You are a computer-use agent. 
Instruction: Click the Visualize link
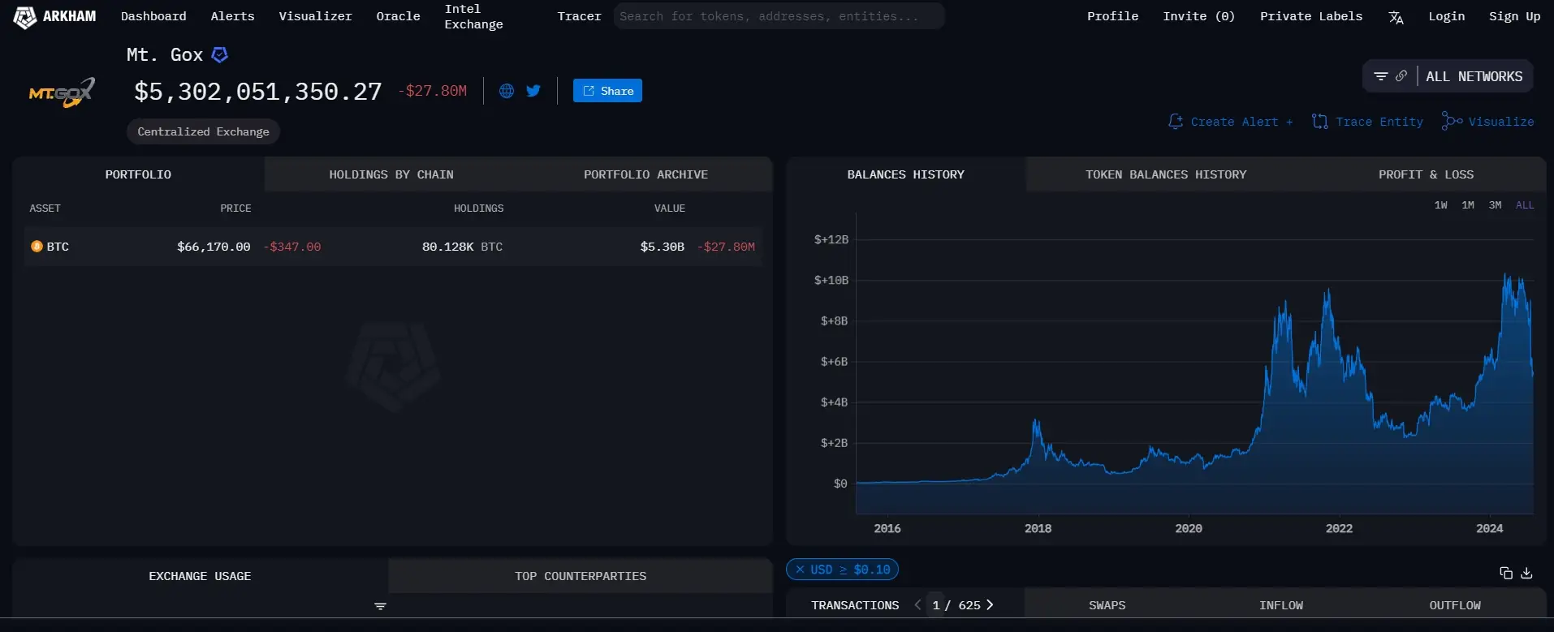coord(1501,122)
